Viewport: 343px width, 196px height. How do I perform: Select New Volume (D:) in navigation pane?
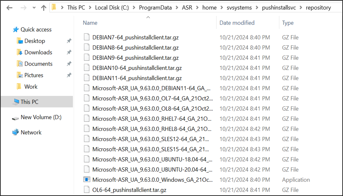coord(41,117)
